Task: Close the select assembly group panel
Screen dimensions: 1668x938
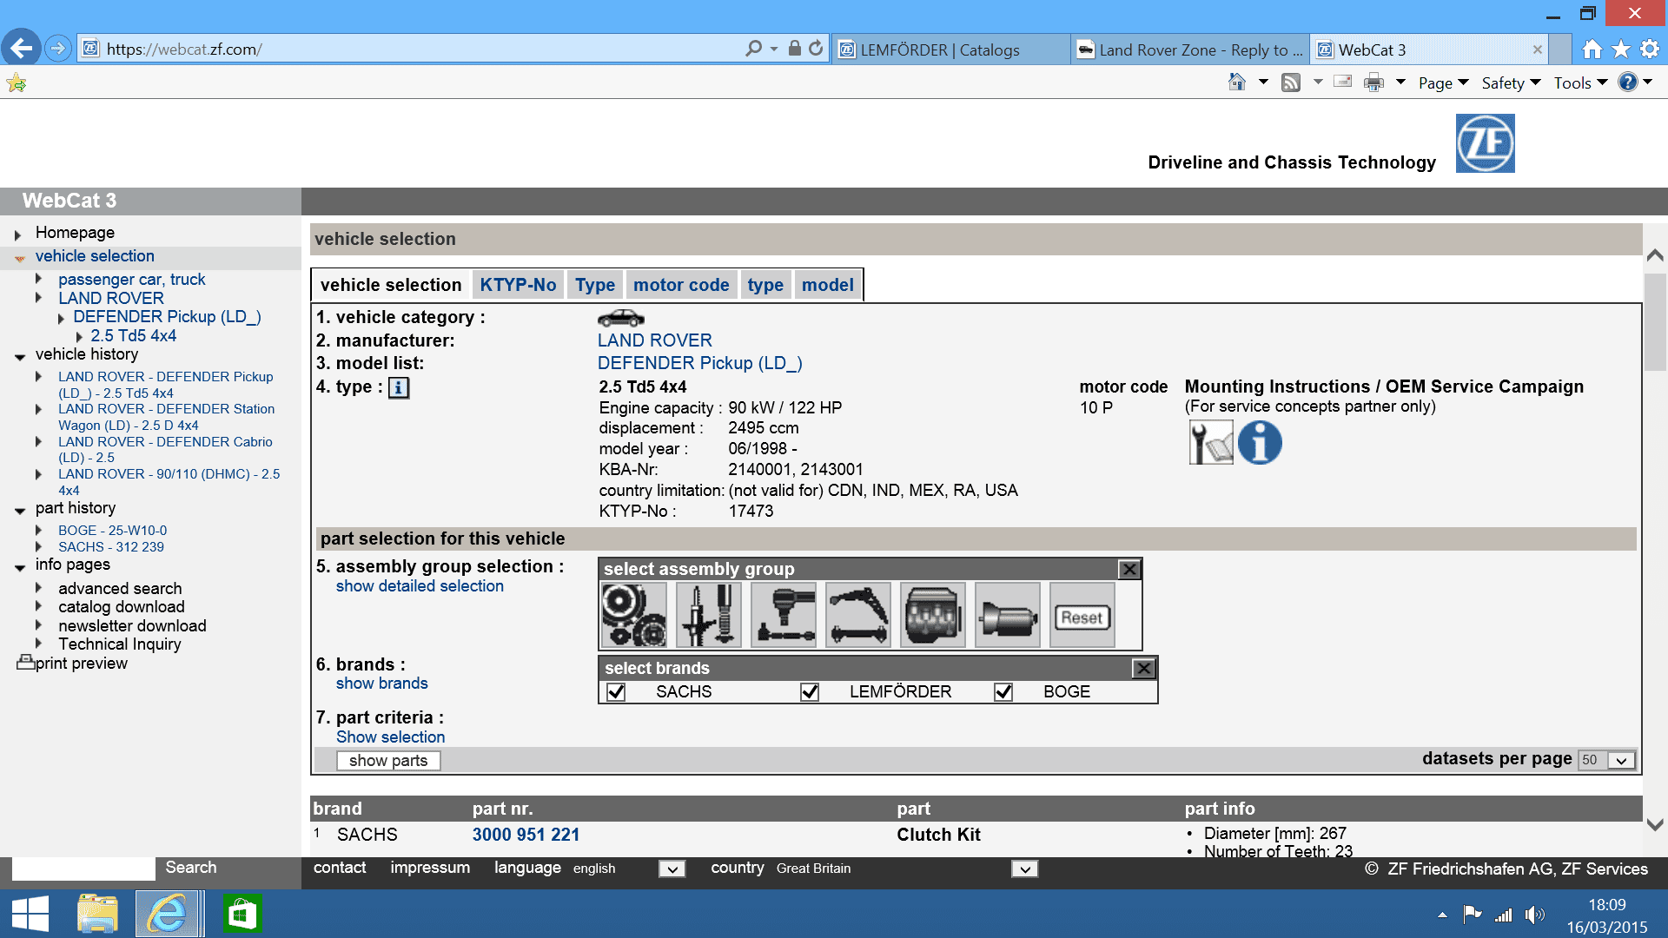Action: pos(1129,570)
